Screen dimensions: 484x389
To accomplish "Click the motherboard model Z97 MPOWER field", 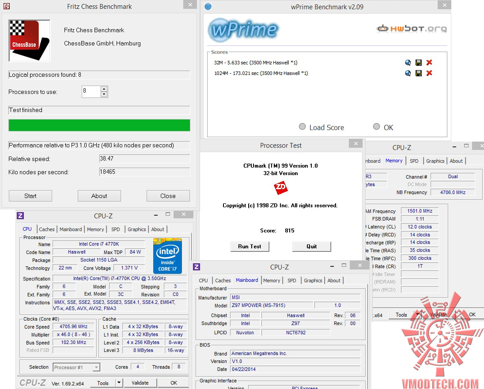I will pyautogui.click(x=272, y=305).
